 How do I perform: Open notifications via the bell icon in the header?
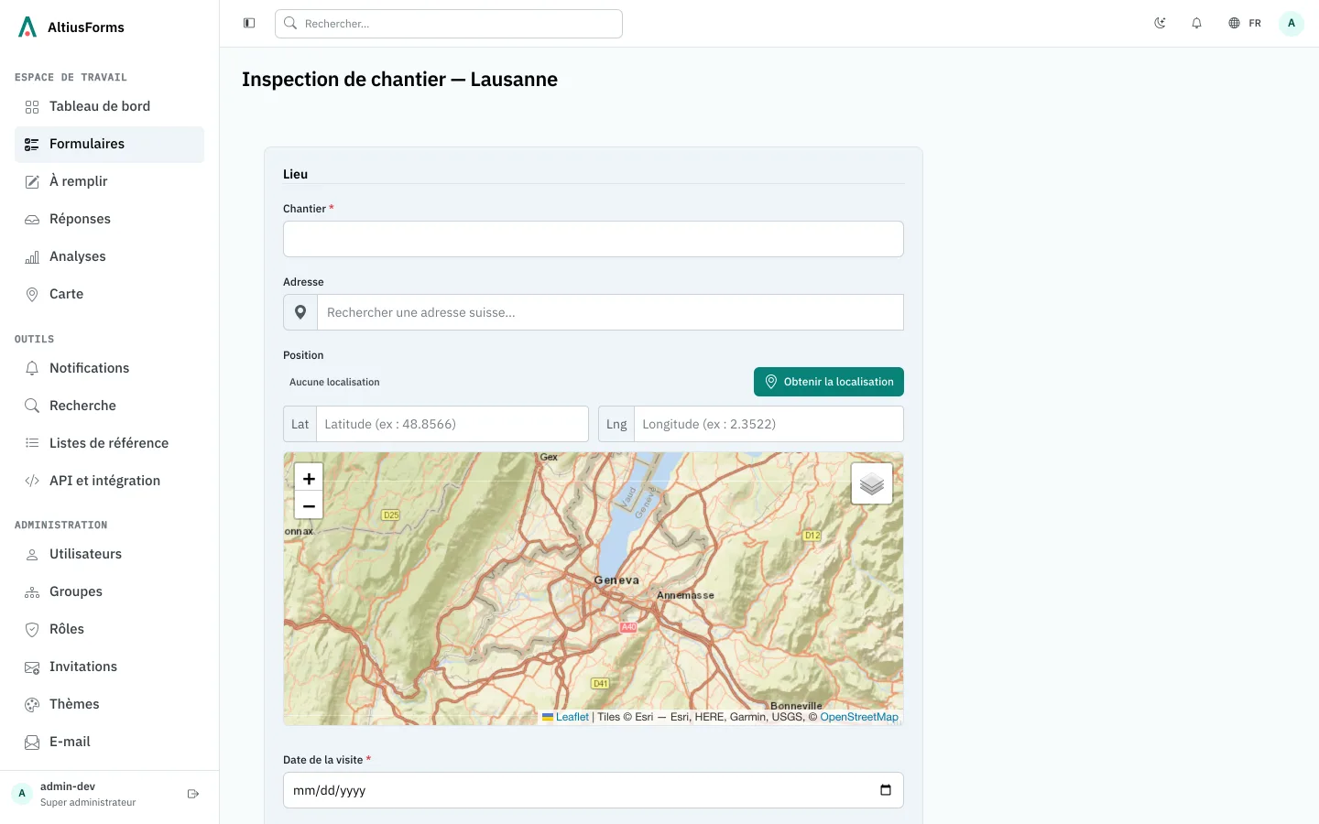(1196, 23)
